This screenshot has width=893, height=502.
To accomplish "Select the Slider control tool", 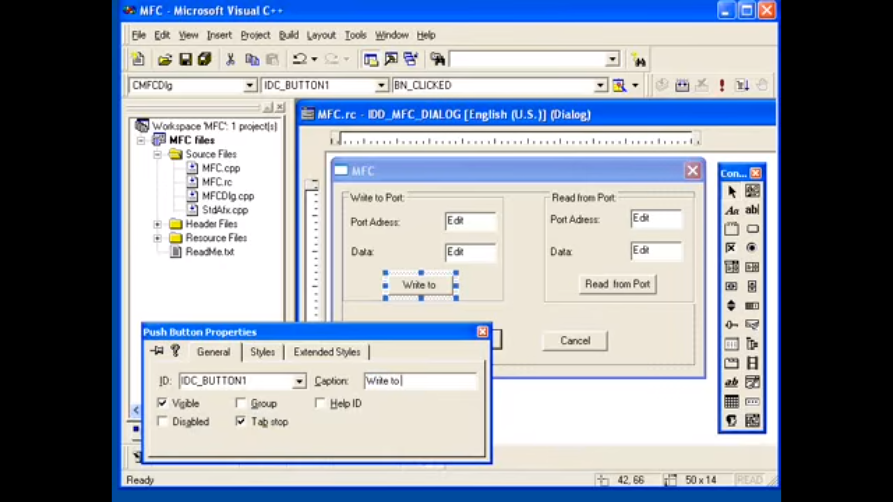I will (x=732, y=324).
